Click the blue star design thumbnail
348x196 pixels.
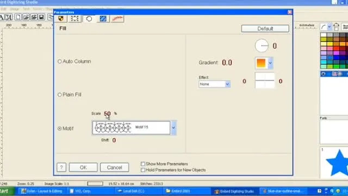(338, 163)
